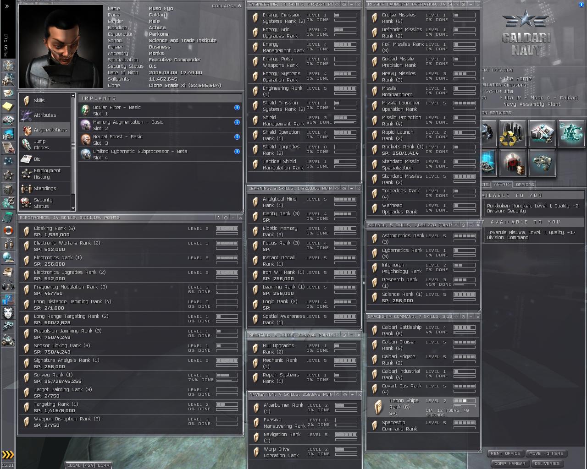Open the calculator icon in sidebar
This screenshot has width=587, height=469.
[8, 217]
